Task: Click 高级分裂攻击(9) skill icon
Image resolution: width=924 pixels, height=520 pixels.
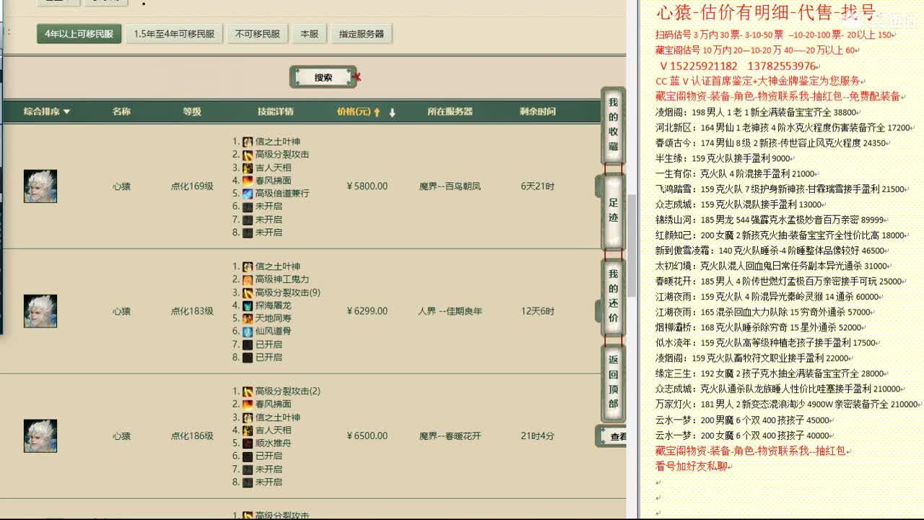Action: pyautogui.click(x=248, y=292)
